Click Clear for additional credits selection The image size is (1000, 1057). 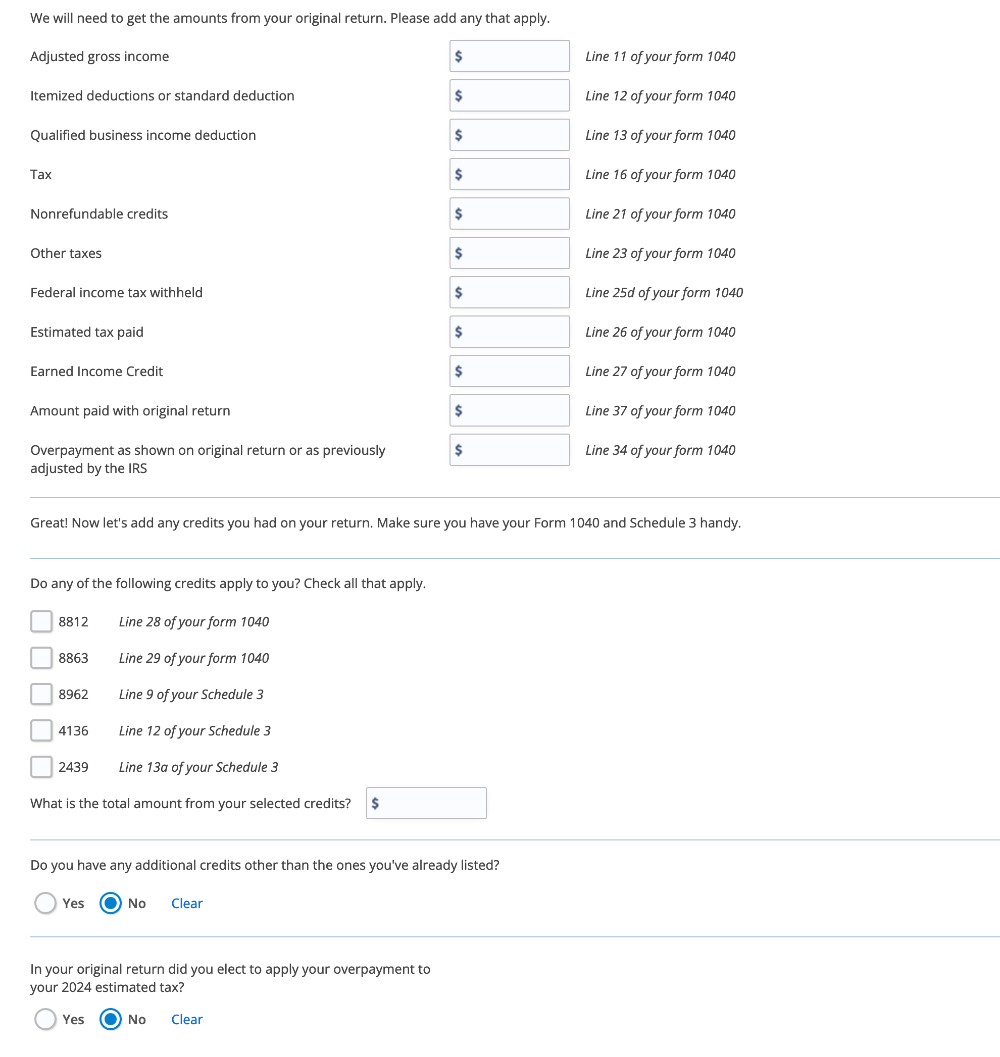point(187,903)
